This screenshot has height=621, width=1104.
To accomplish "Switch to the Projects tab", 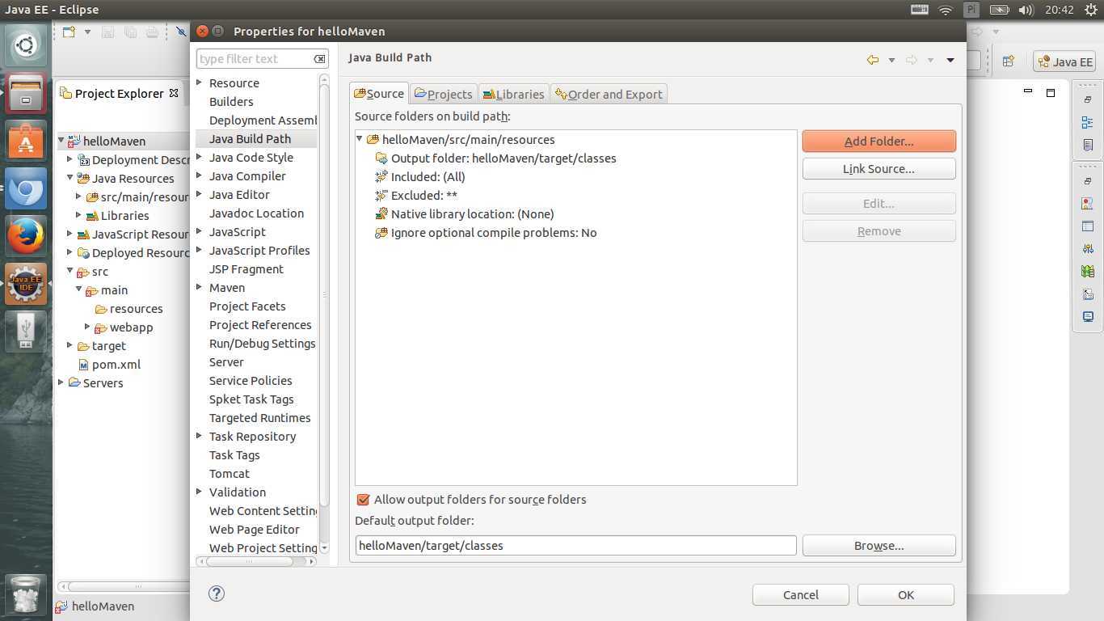I will 443,94.
